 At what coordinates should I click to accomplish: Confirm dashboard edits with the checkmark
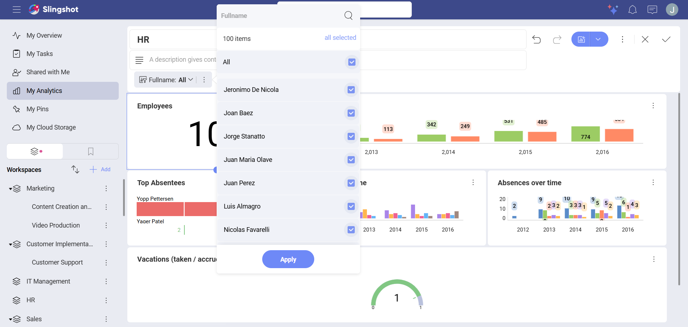coord(666,39)
